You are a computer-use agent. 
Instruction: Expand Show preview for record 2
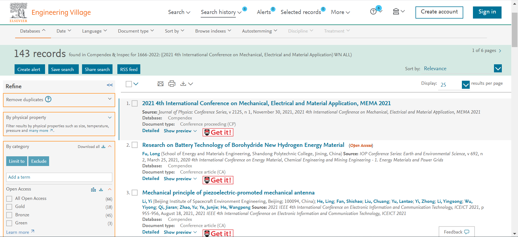pyautogui.click(x=180, y=179)
